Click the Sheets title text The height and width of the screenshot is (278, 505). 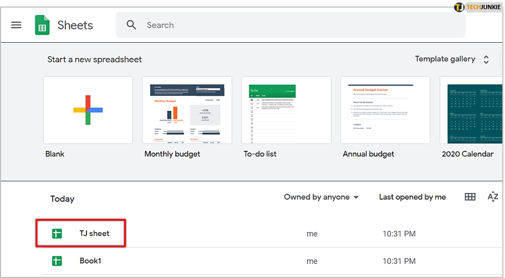pos(75,25)
